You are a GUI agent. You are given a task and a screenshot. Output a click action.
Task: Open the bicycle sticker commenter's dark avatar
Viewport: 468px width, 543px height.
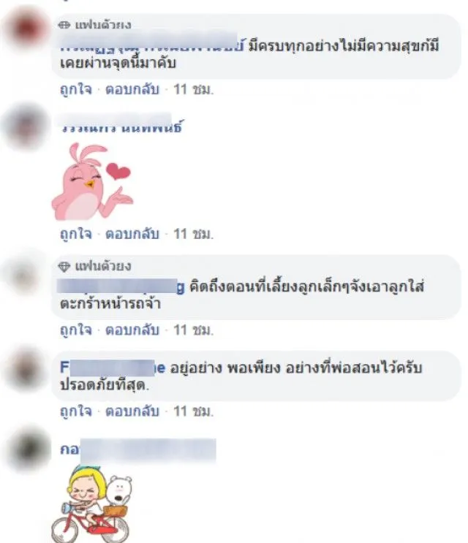29,449
